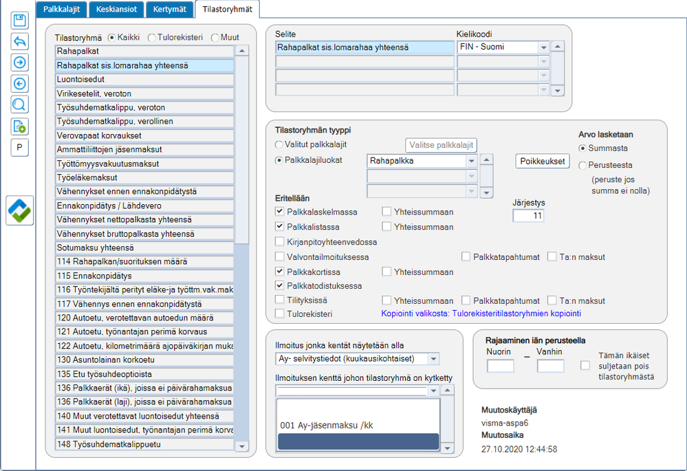Open the Ay- selvitystiedot report dropdown
This screenshot has height=471, width=687.
pyautogui.click(x=433, y=359)
